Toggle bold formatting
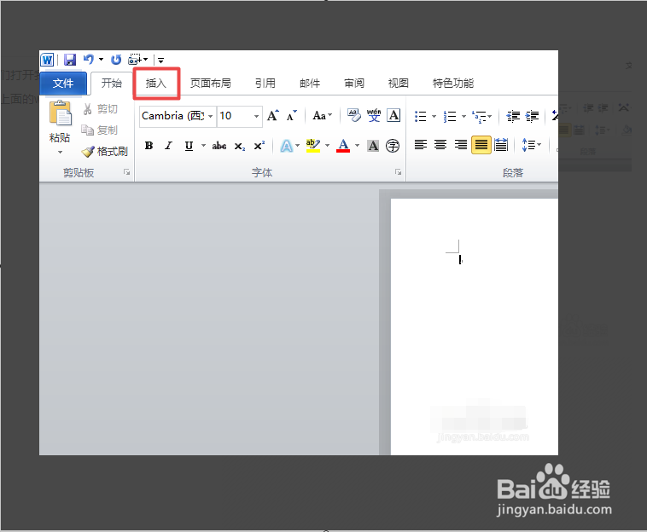The image size is (647, 532). [x=149, y=146]
